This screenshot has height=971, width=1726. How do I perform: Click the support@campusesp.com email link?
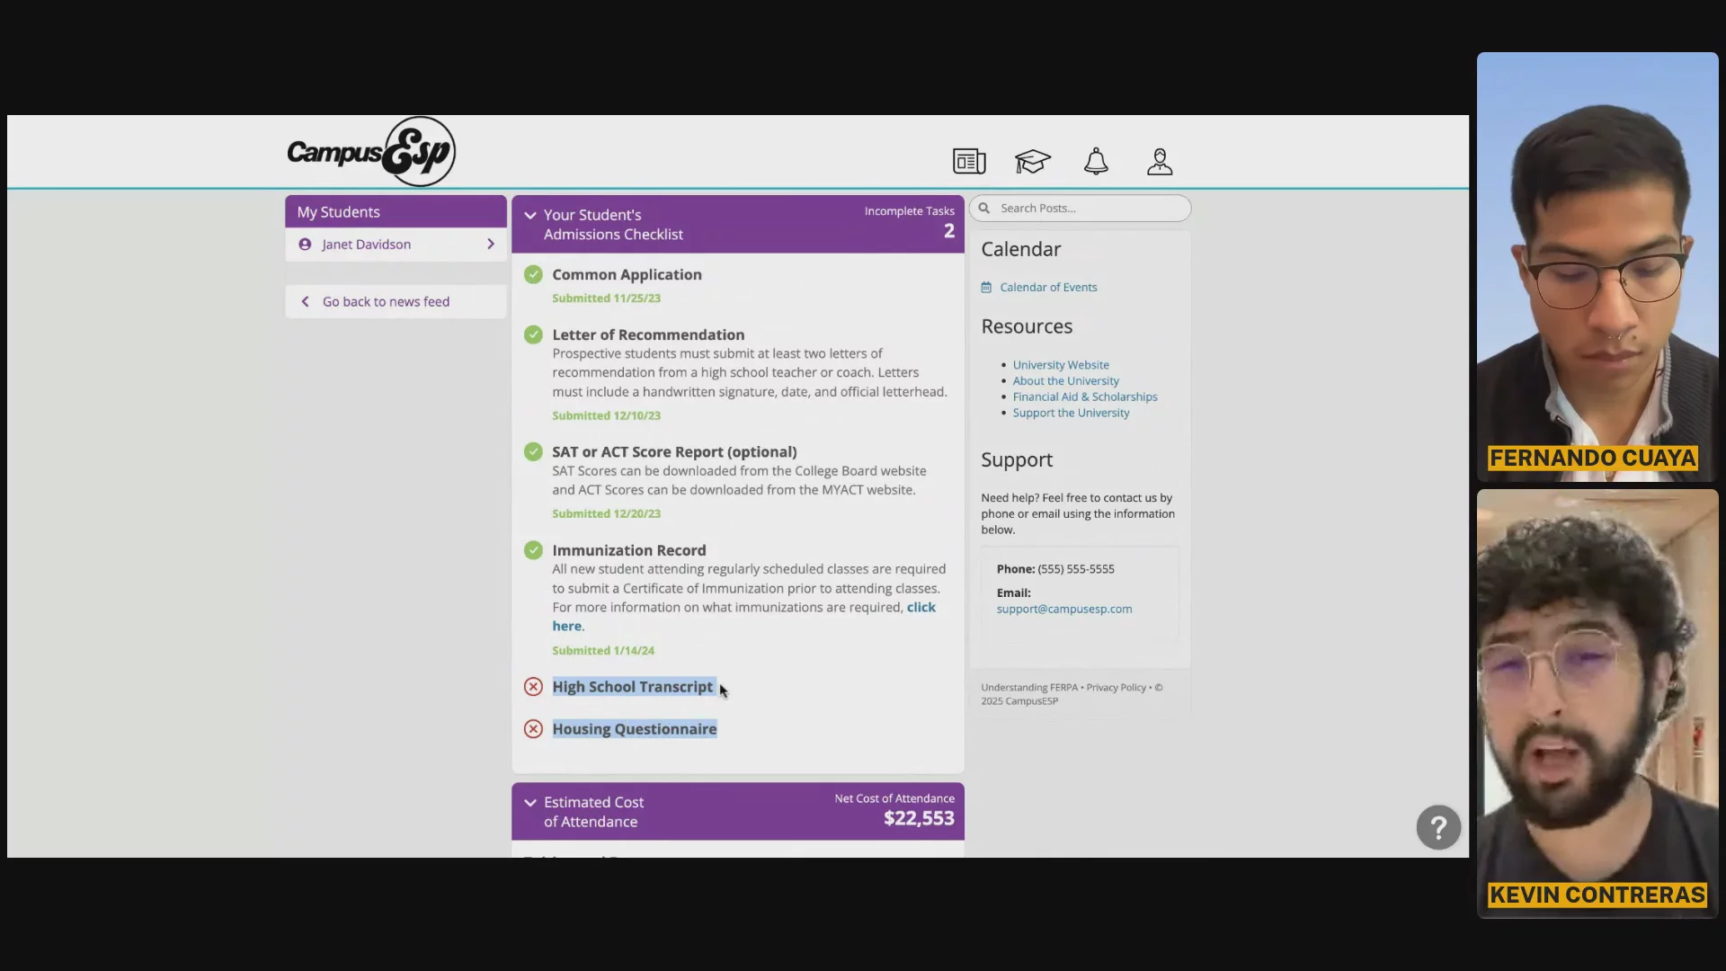coord(1064,610)
